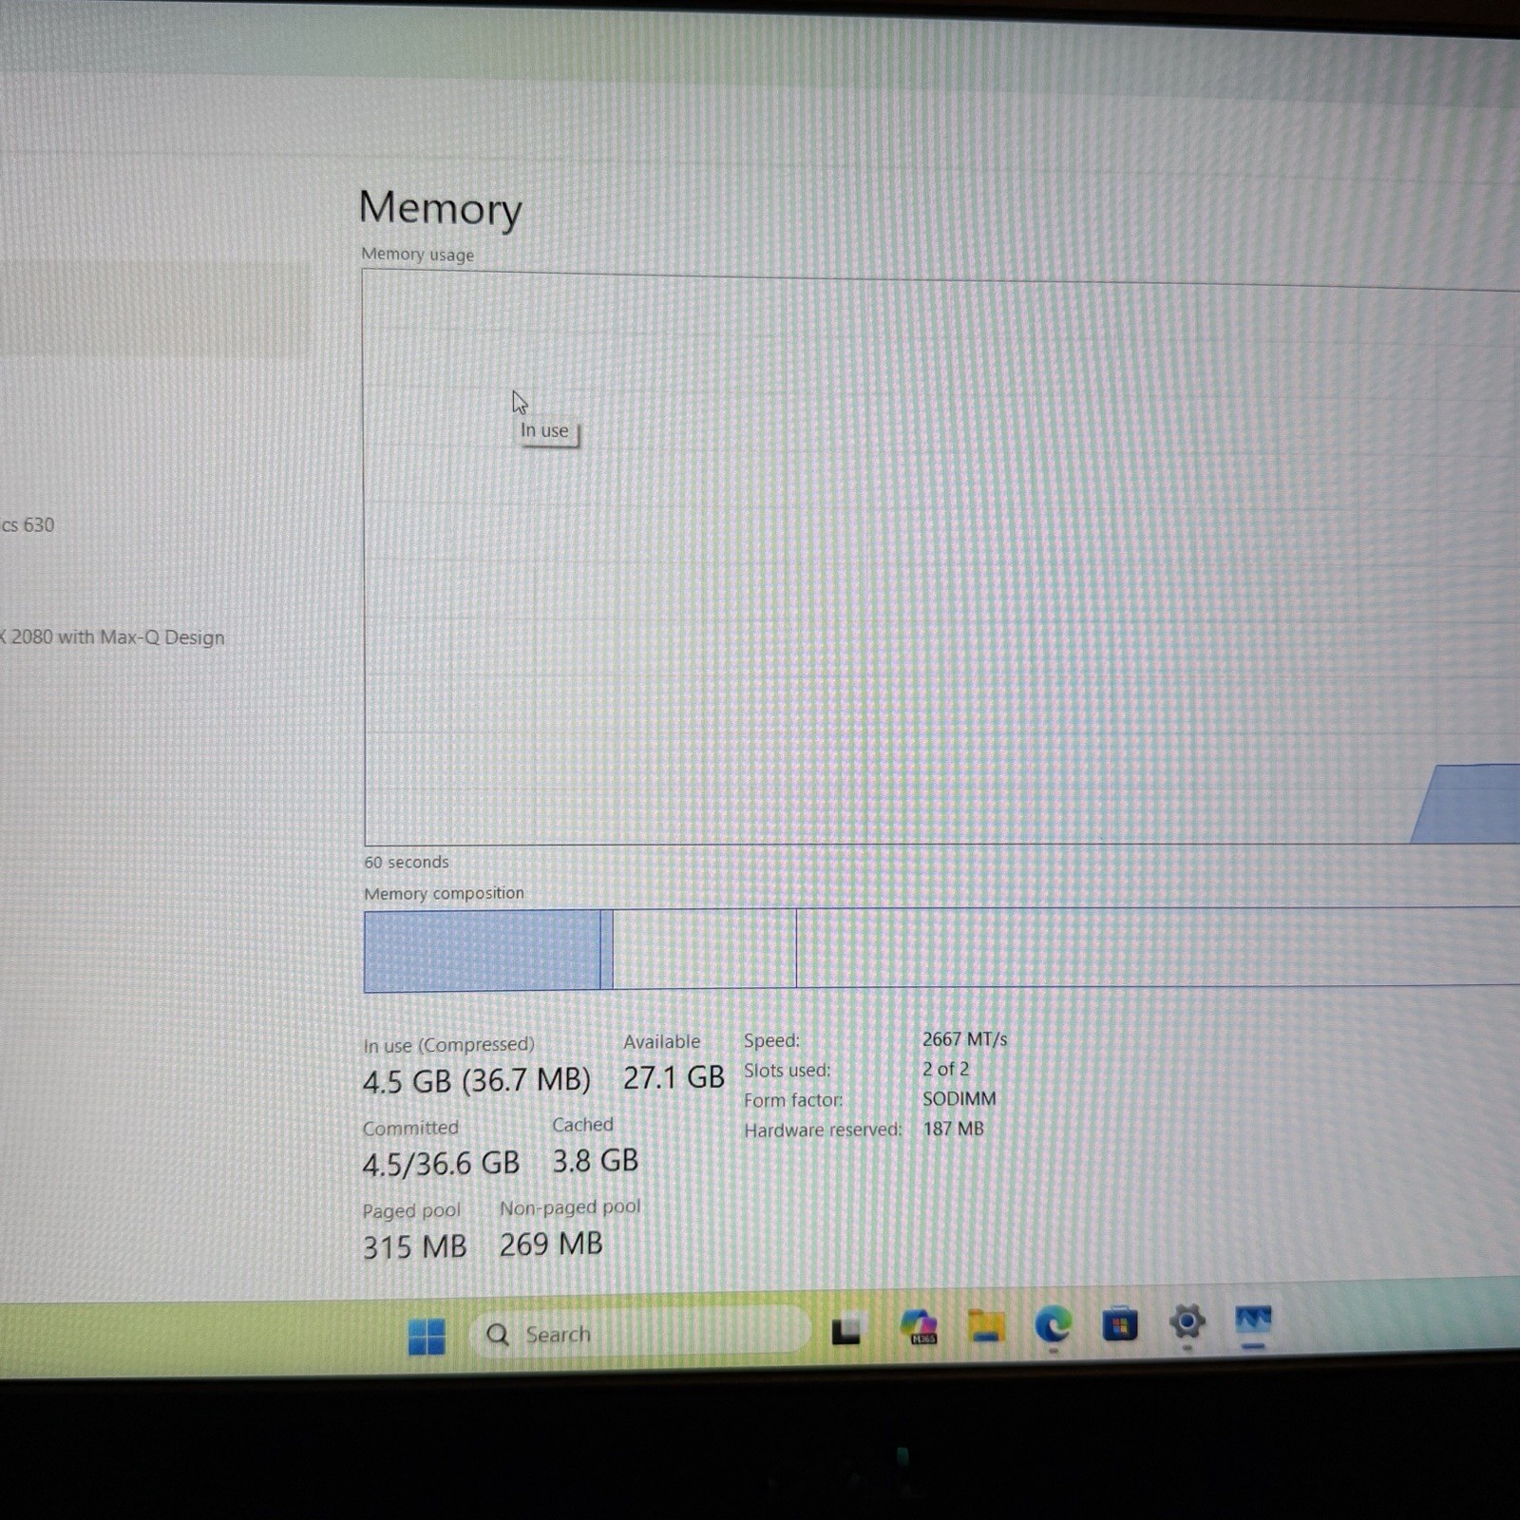Click the "27.1 GB" available value

674,1077
